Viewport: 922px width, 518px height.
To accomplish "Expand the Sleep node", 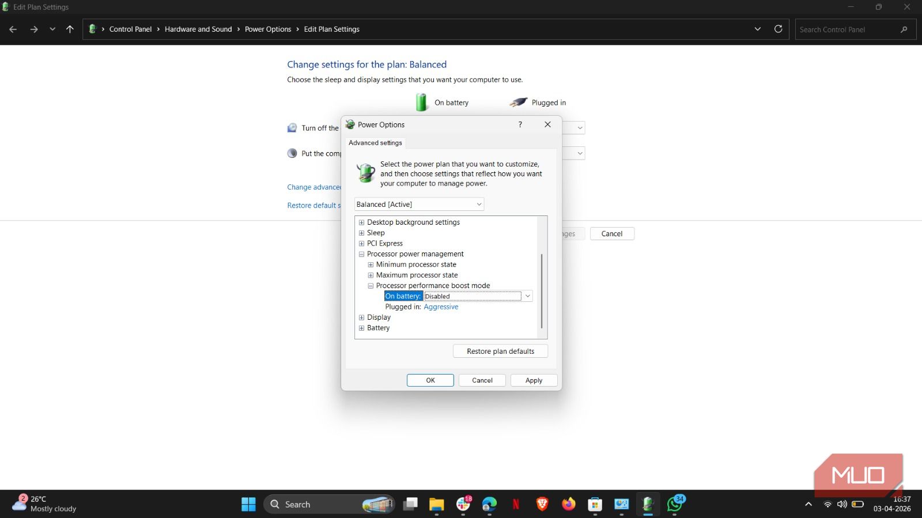I will pos(361,233).
